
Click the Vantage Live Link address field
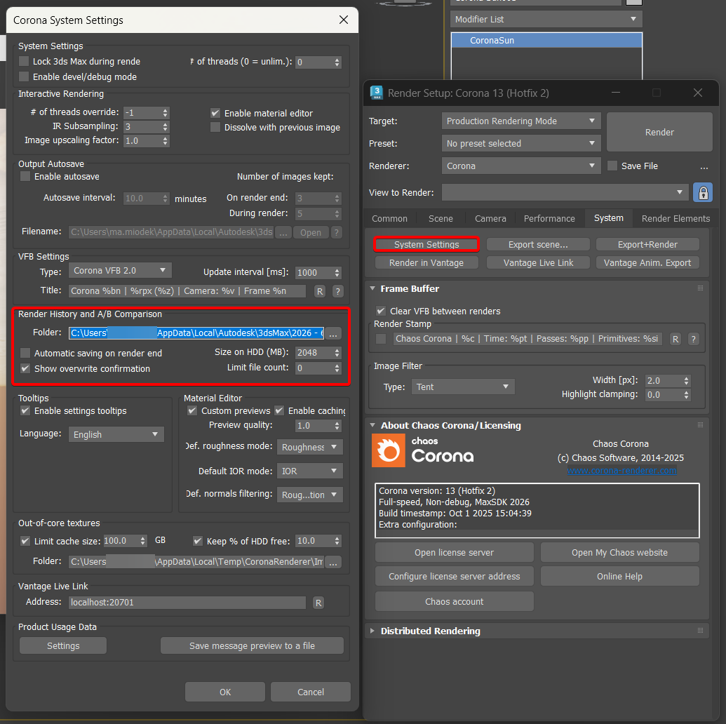187,602
